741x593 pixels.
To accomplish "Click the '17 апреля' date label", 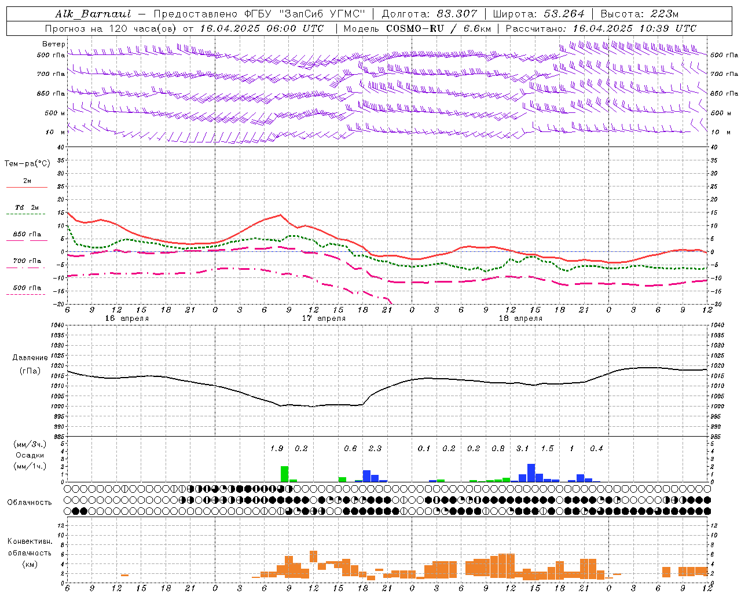I will [x=324, y=319].
